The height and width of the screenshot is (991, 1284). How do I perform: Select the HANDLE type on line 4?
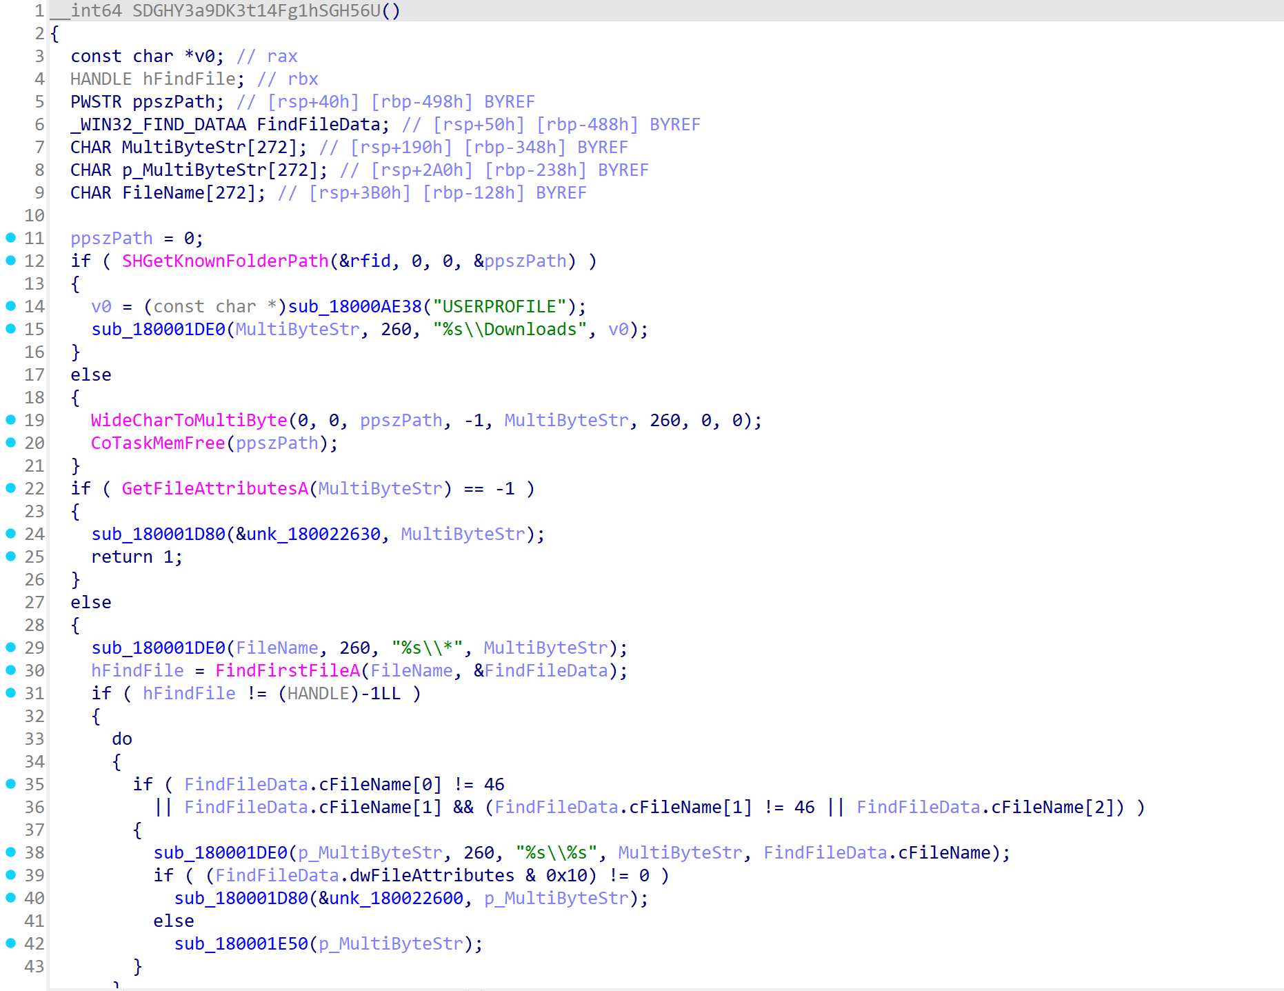[x=101, y=79]
